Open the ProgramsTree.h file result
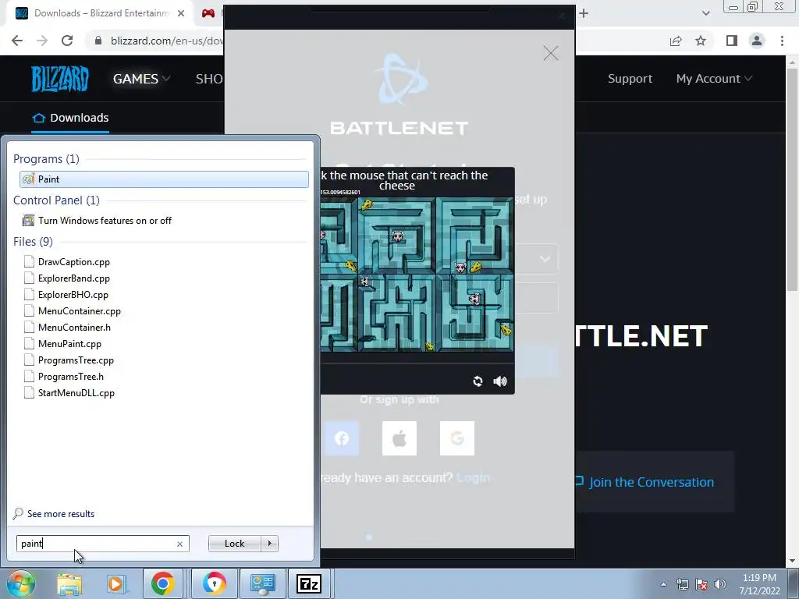The height and width of the screenshot is (599, 799). coord(70,377)
